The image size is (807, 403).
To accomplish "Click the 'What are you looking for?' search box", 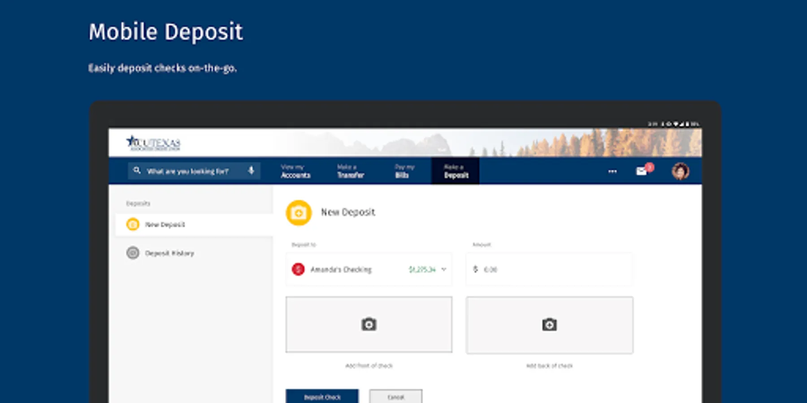I will (x=194, y=171).
